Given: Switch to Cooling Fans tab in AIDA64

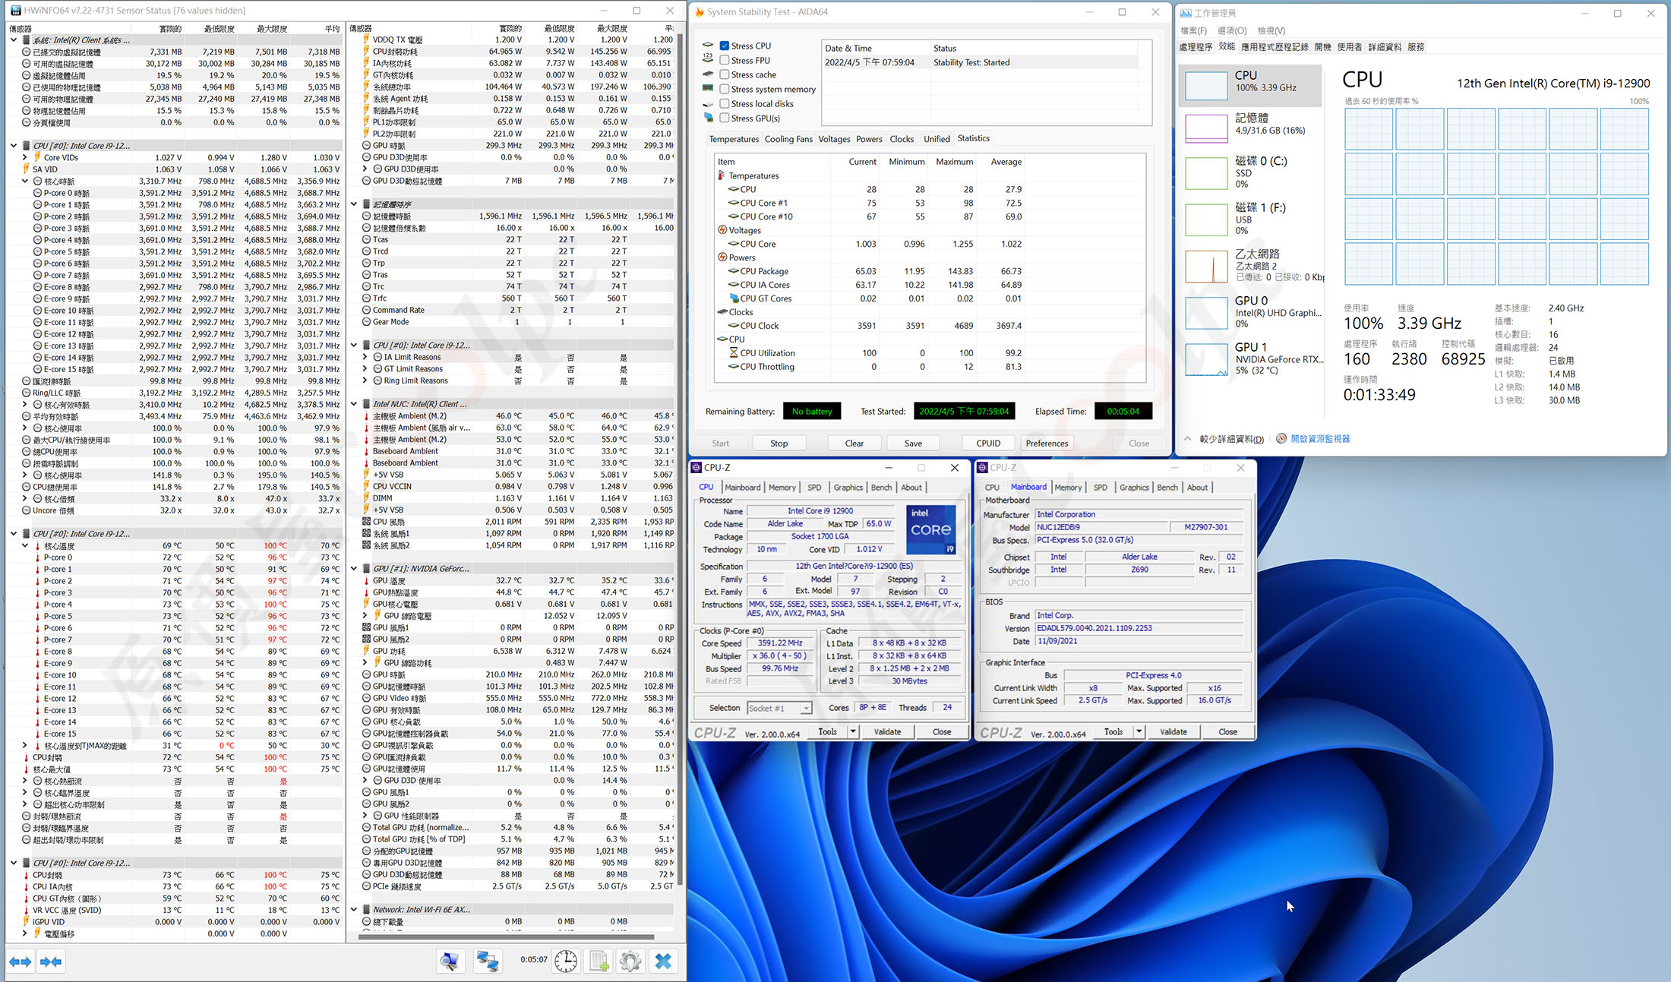Looking at the screenshot, I should click(788, 139).
